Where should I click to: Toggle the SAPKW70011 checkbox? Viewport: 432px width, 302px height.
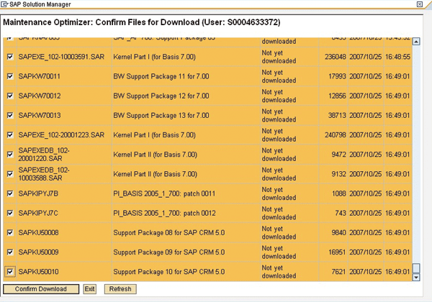(10, 76)
